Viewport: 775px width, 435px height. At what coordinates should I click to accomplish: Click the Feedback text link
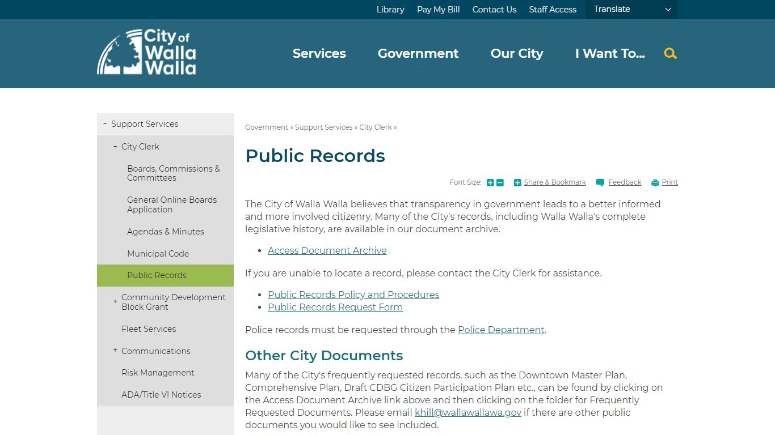click(x=625, y=182)
